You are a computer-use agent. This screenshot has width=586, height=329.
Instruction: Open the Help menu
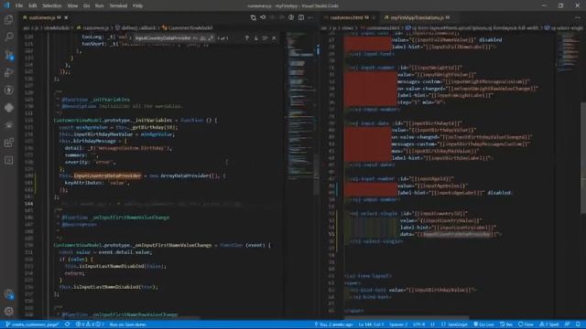pyautogui.click(x=137, y=5)
